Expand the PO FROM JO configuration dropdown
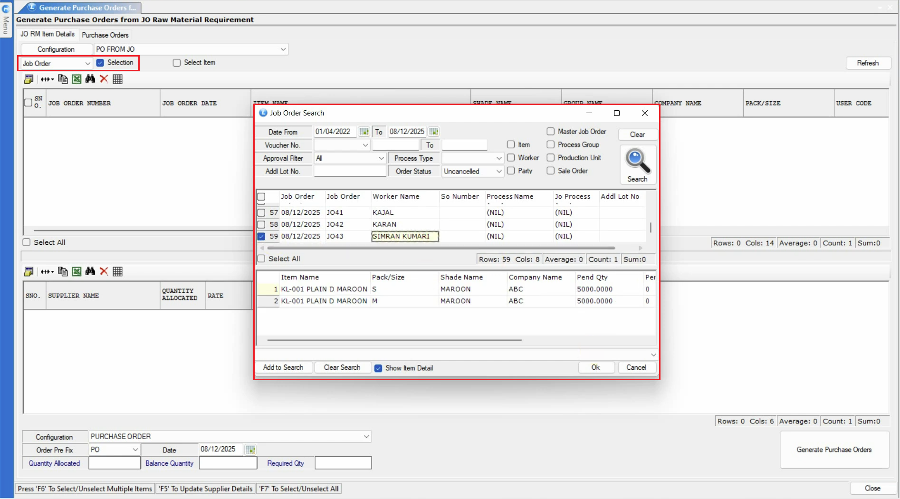900x499 pixels. click(x=283, y=49)
